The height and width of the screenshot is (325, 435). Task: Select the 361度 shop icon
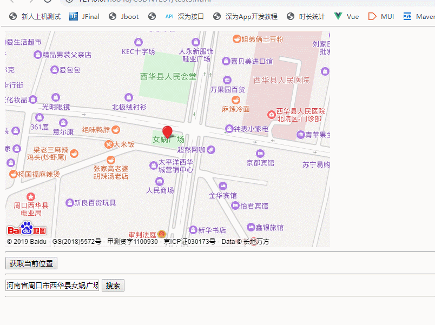point(39,117)
